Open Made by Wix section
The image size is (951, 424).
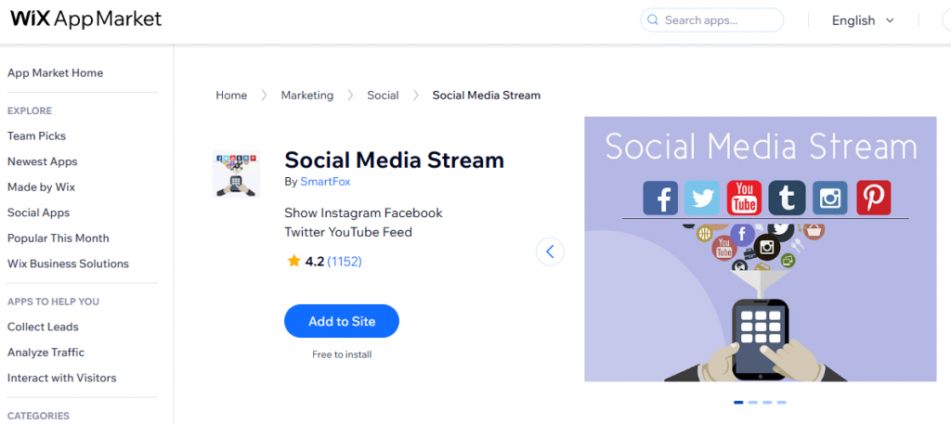point(41,187)
